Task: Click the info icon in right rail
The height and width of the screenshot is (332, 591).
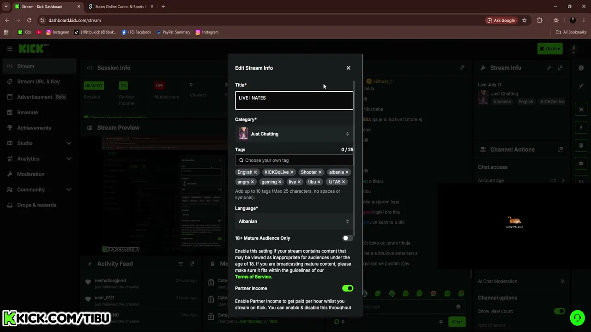Action: pos(581,68)
